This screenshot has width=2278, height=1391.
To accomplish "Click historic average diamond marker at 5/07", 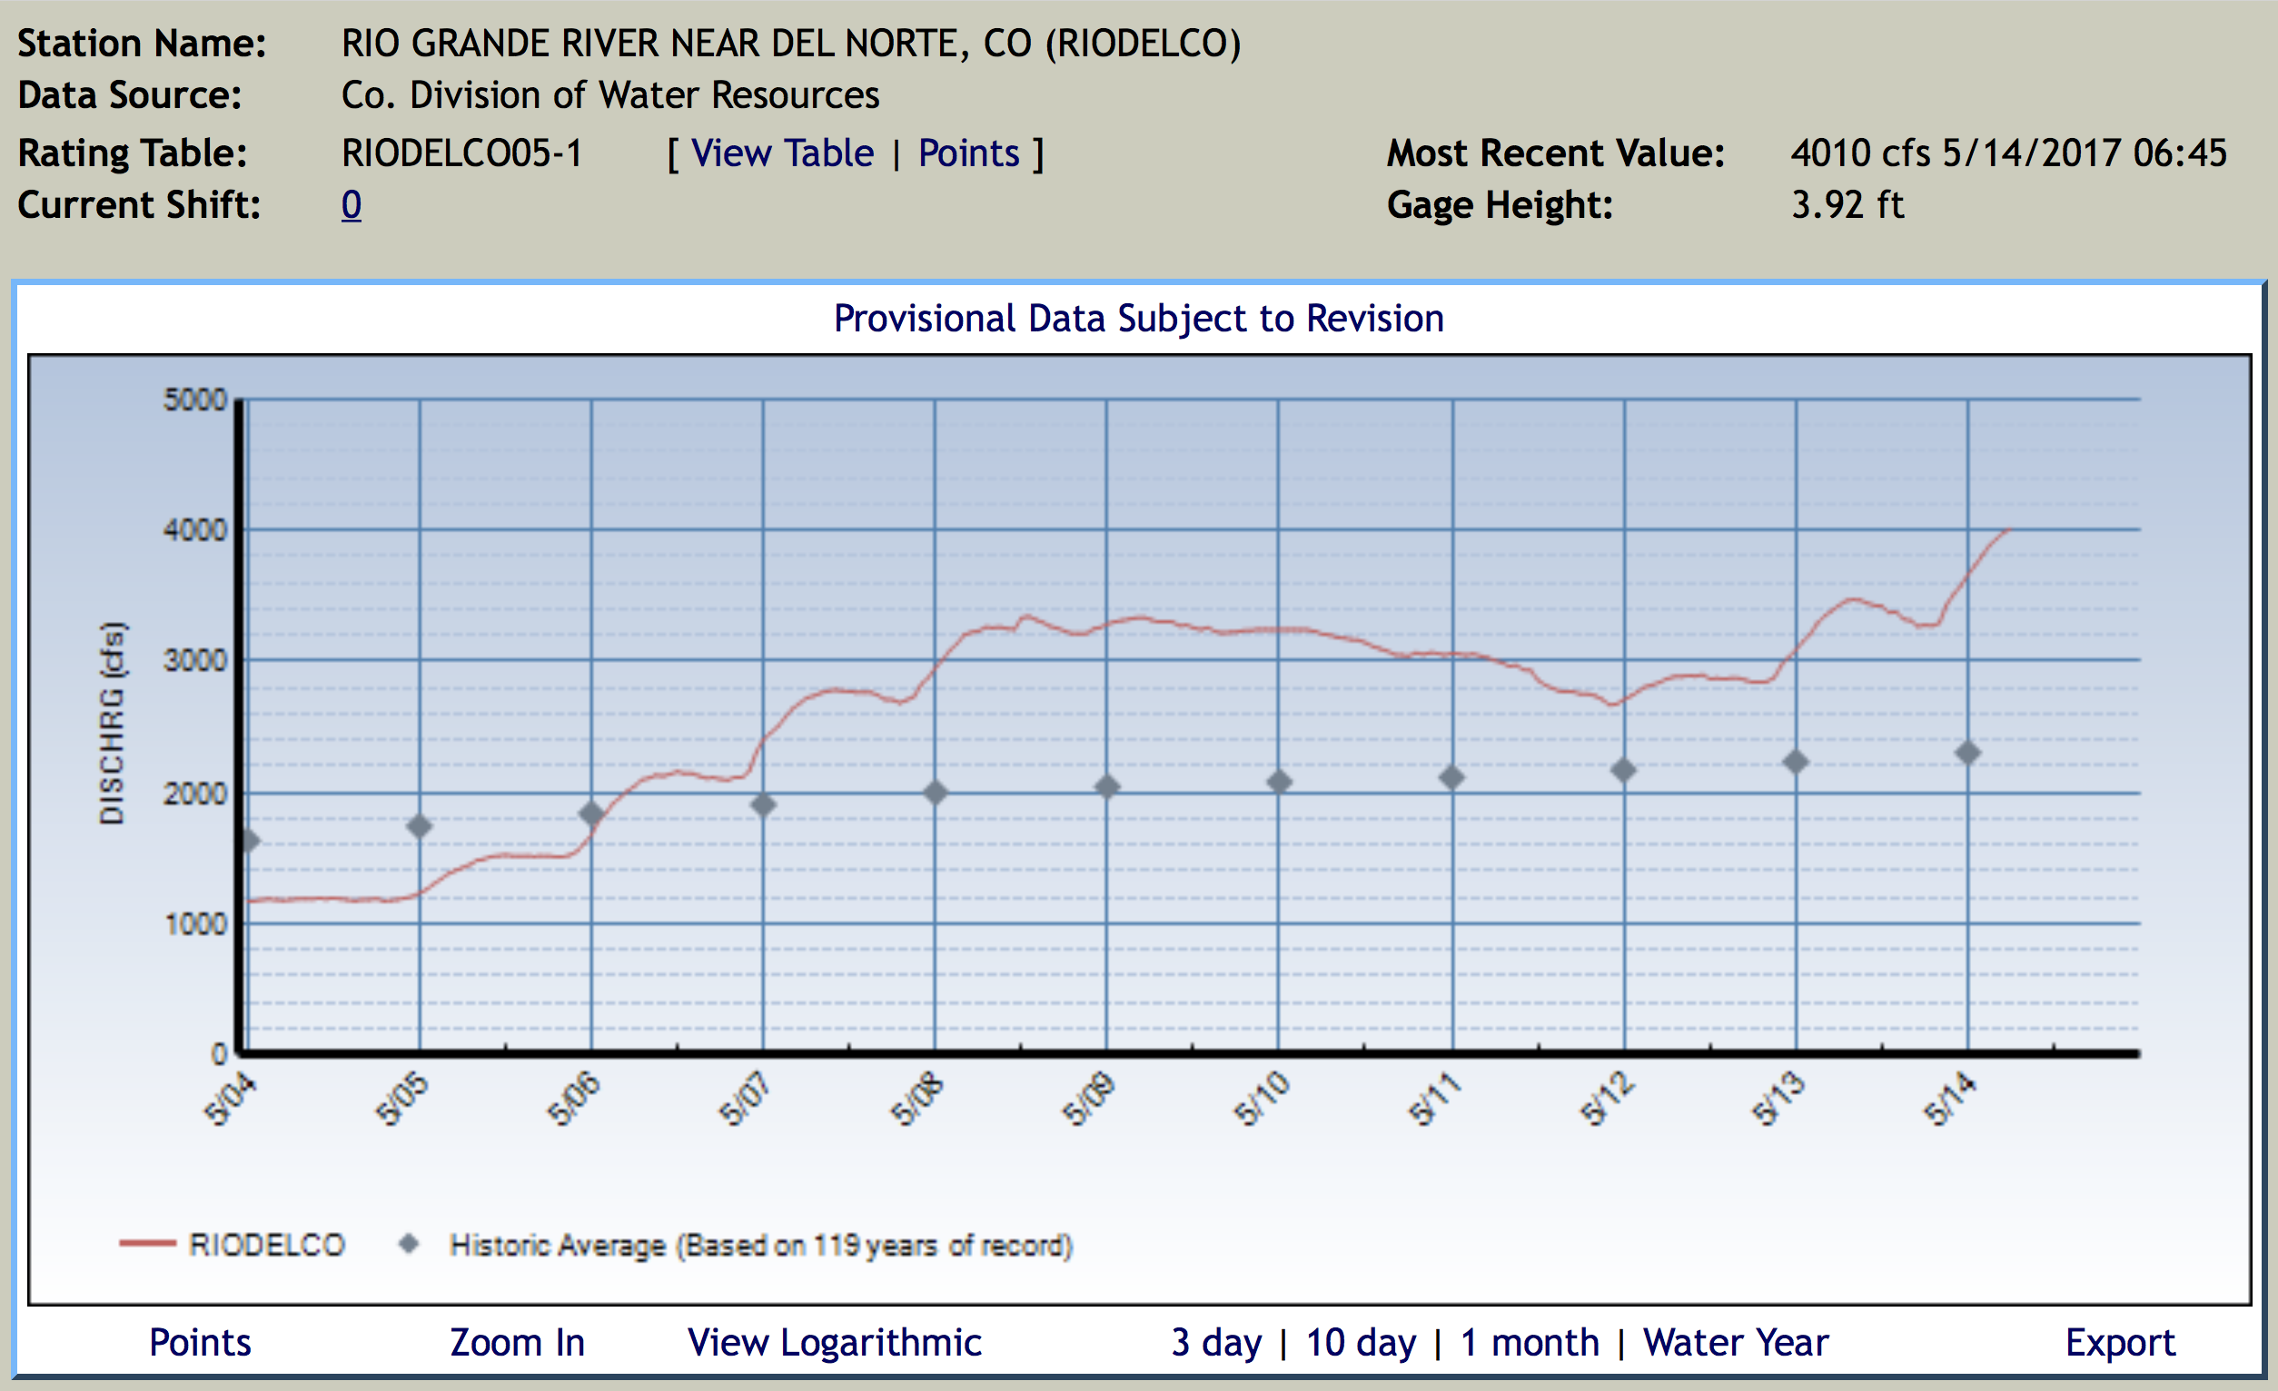I will [x=763, y=805].
